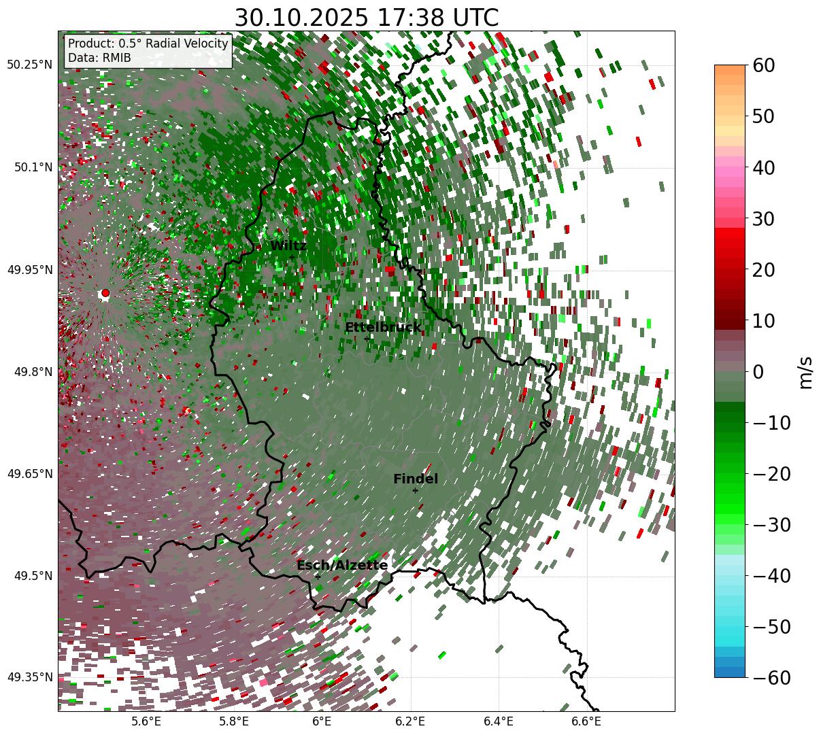Click the Product: 0.5° Radial Velocity text
This screenshot has width=821, height=735.
(x=148, y=44)
